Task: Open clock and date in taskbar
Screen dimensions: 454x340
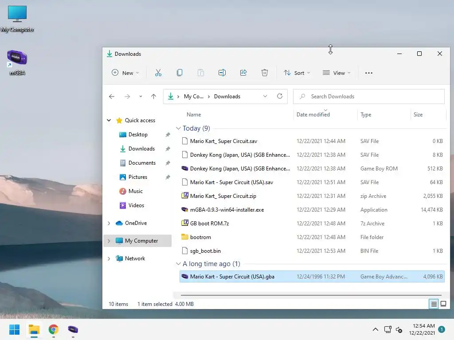Action: [x=422, y=329]
